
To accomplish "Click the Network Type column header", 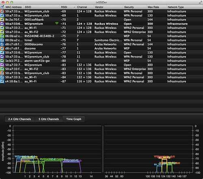I will click(175, 7).
